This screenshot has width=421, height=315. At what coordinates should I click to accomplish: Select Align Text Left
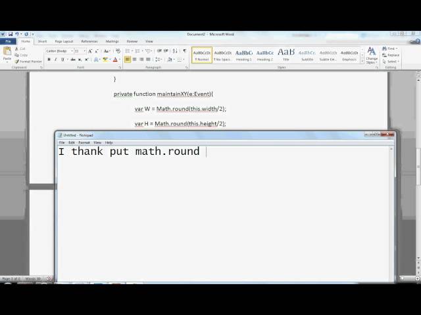tap(128, 60)
